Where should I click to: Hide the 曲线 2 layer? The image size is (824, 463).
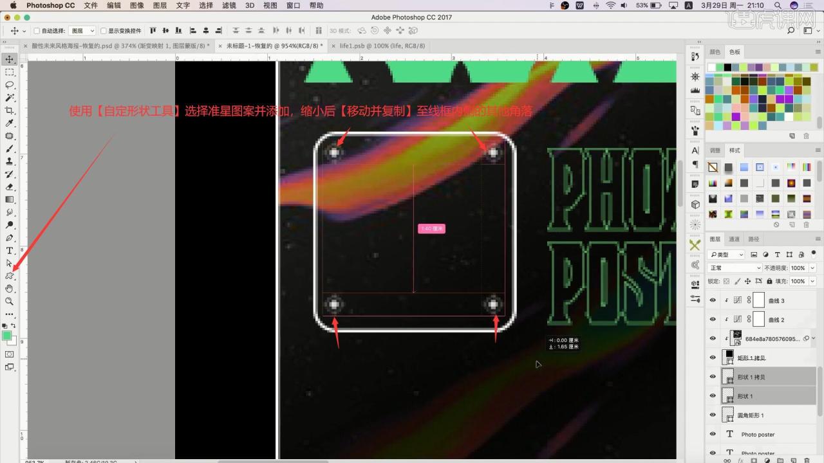pos(713,320)
